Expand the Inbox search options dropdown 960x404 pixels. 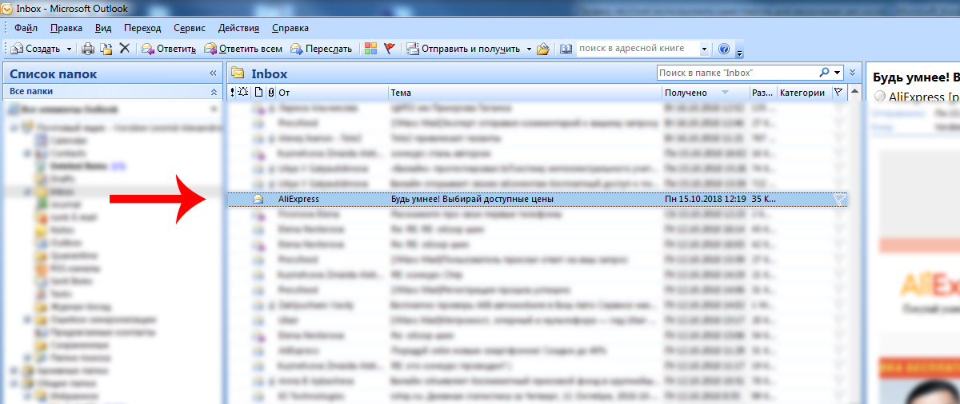[x=838, y=73]
